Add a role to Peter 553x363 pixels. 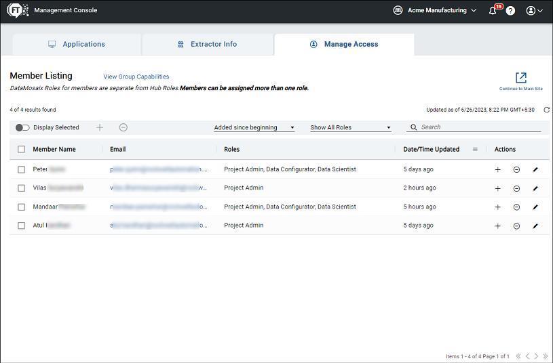pyautogui.click(x=497, y=170)
